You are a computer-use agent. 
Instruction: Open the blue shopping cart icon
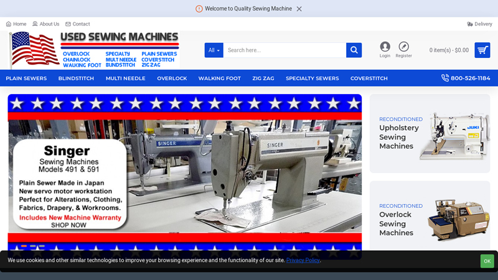[482, 50]
